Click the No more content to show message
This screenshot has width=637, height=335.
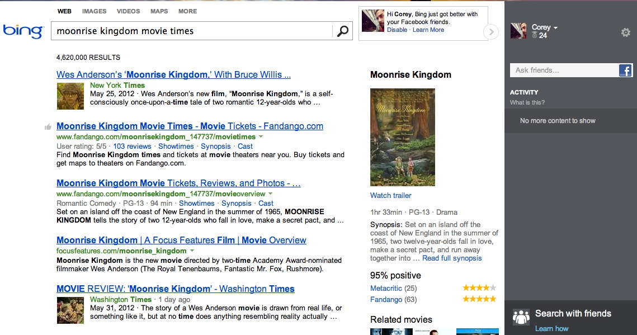558,121
